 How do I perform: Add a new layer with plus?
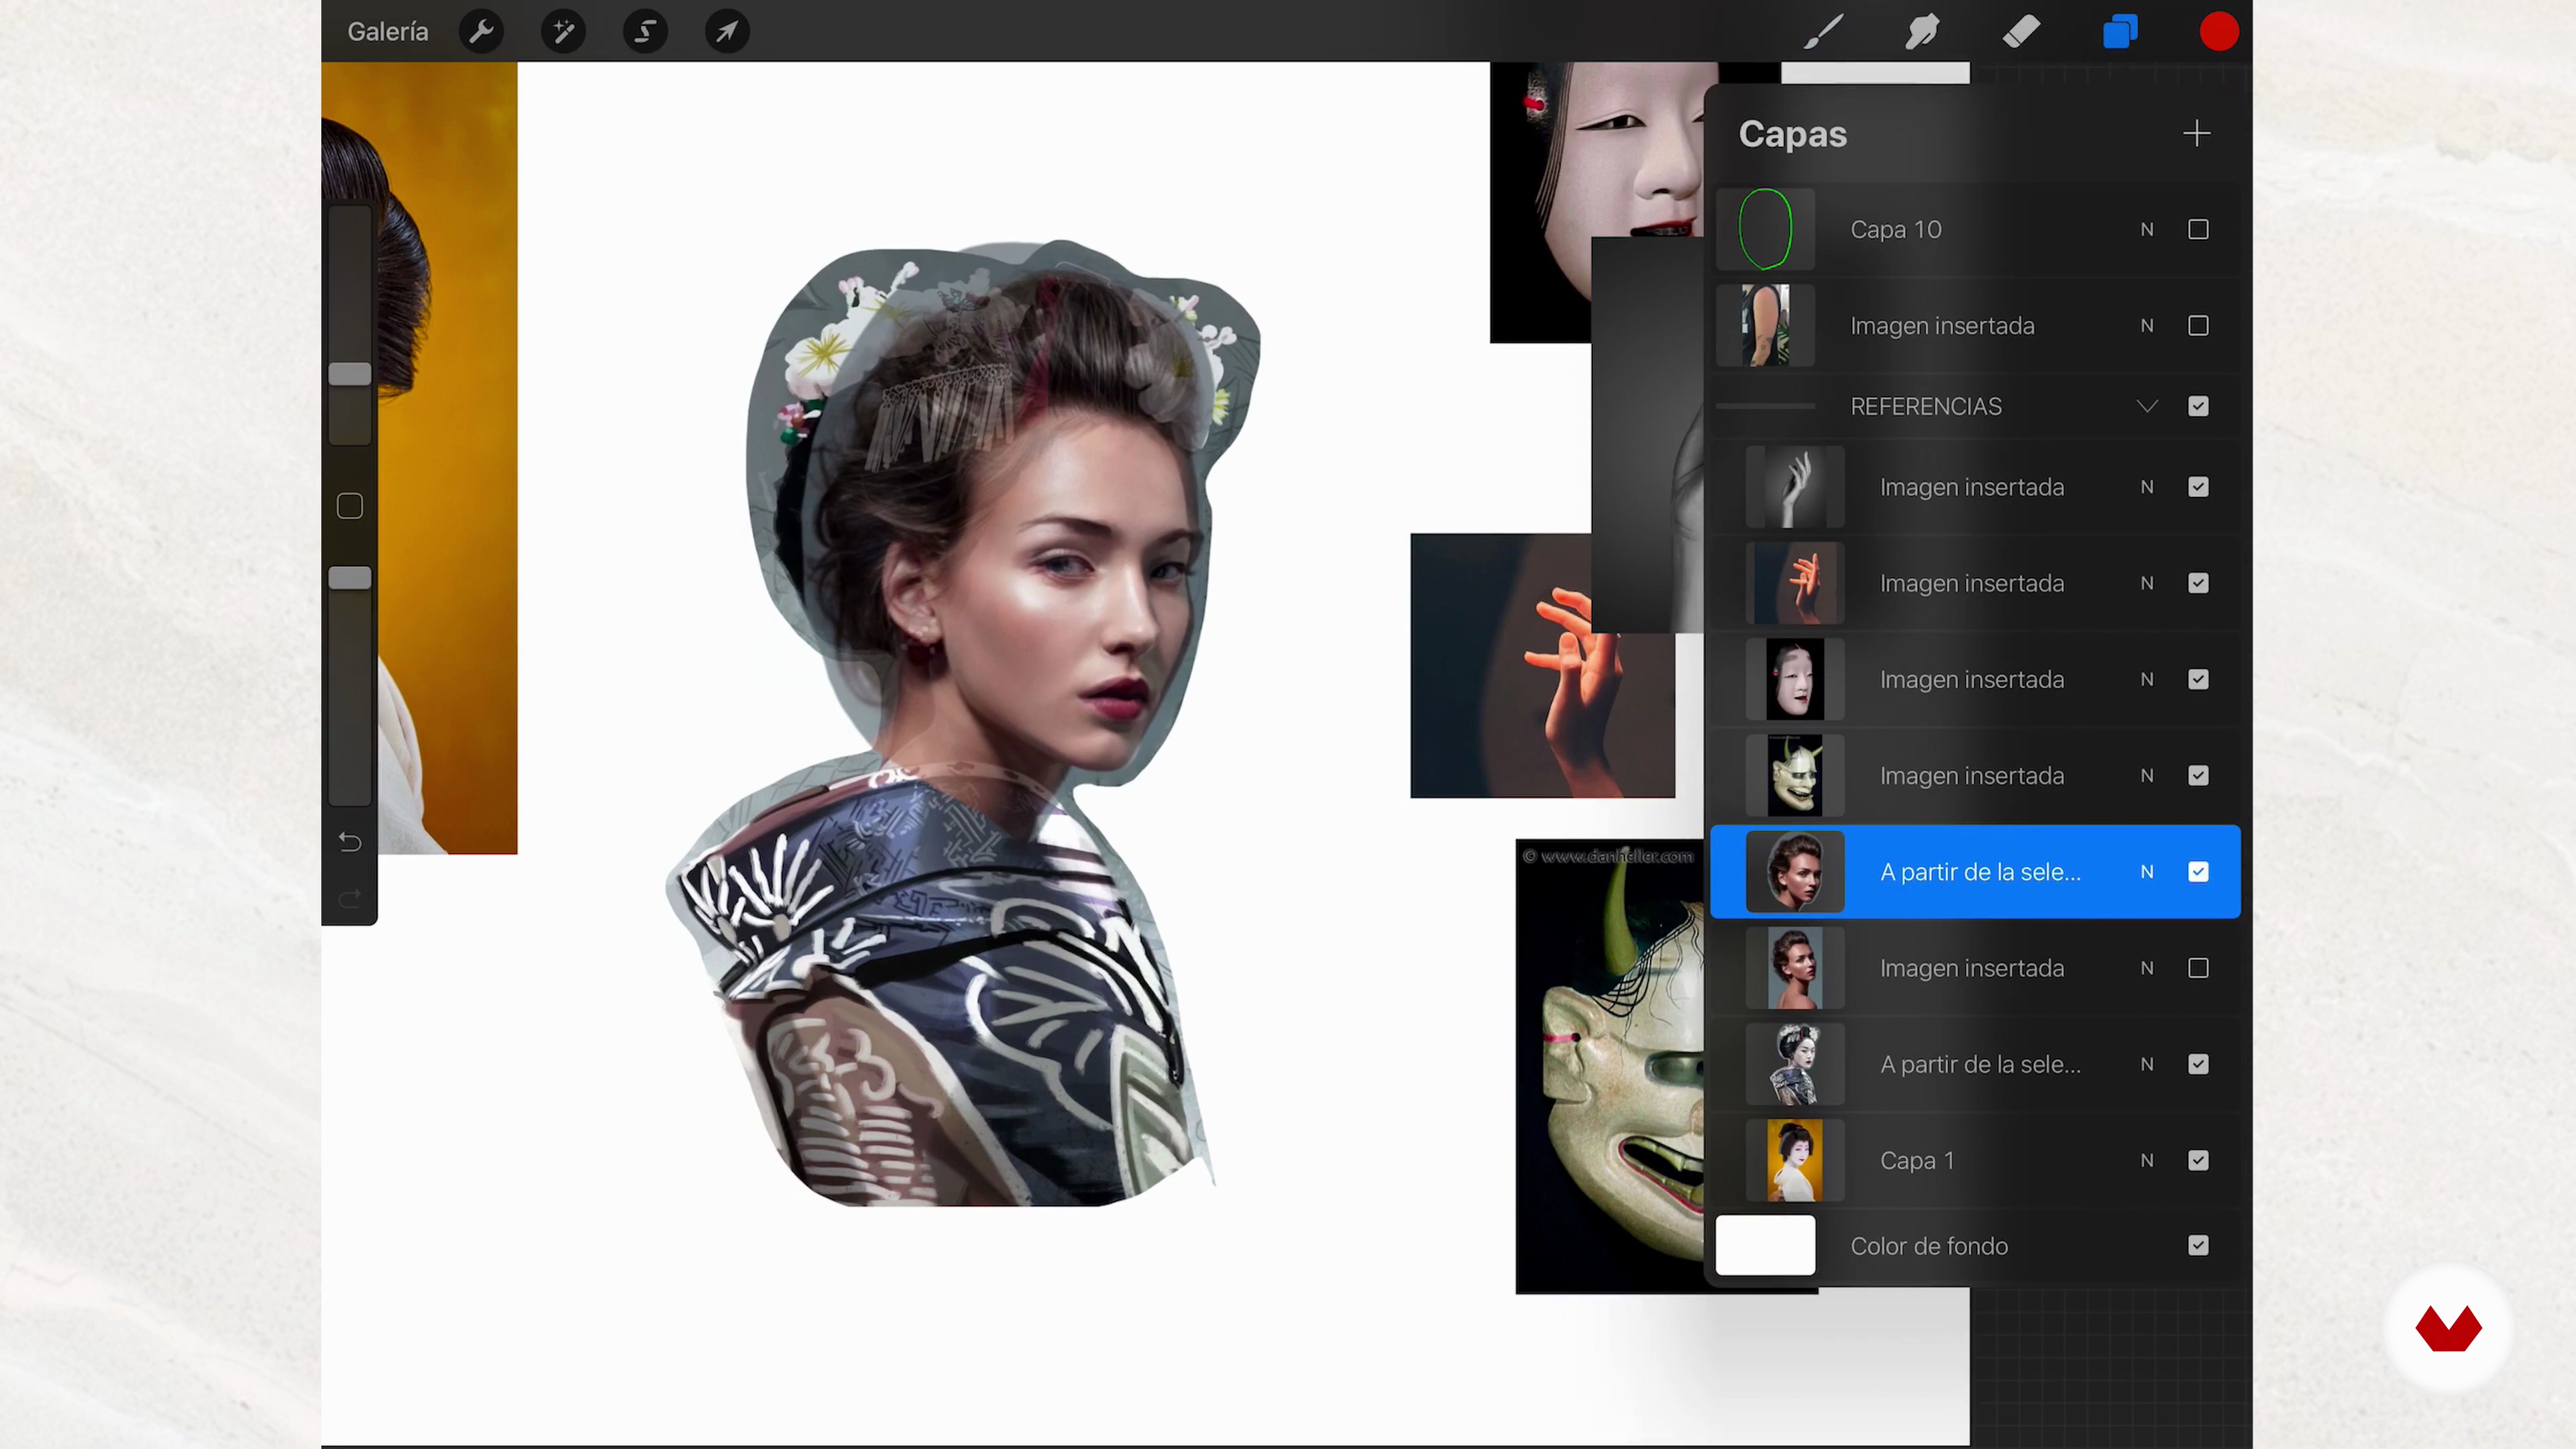[2196, 133]
